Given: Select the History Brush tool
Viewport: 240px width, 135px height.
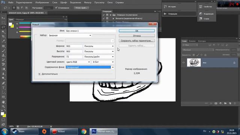Looking at the screenshot, I should [3, 60].
